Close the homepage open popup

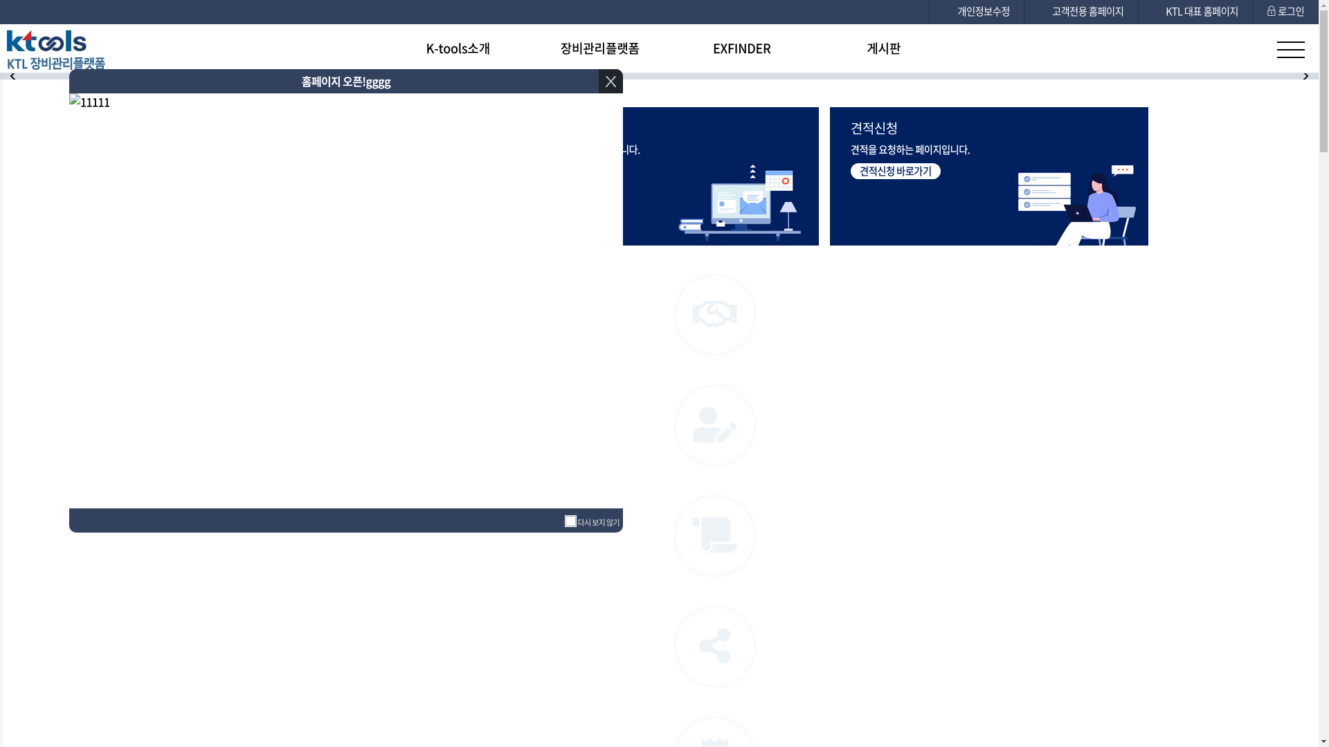[610, 82]
